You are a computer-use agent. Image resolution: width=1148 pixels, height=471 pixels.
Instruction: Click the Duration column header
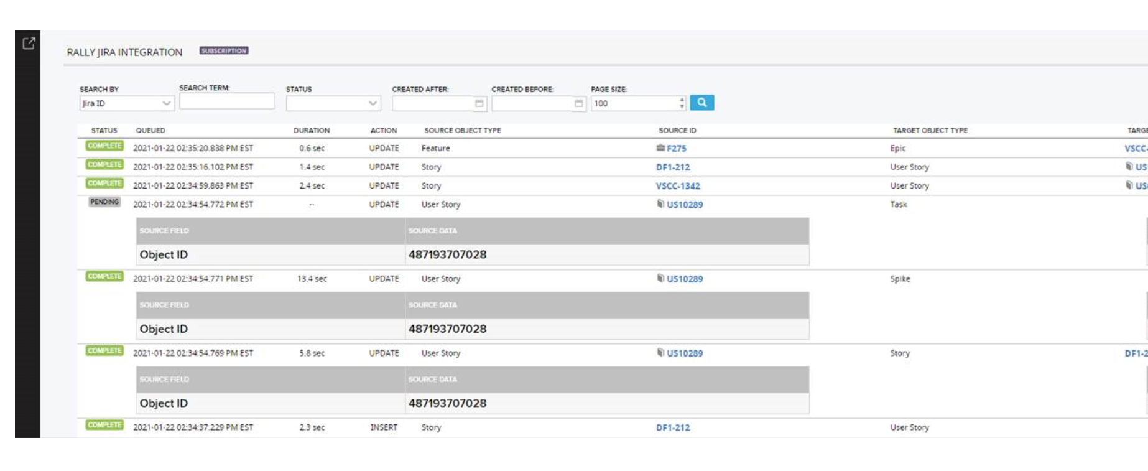pyautogui.click(x=312, y=131)
